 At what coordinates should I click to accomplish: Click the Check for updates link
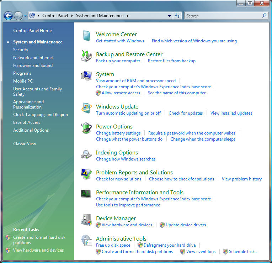186,113
